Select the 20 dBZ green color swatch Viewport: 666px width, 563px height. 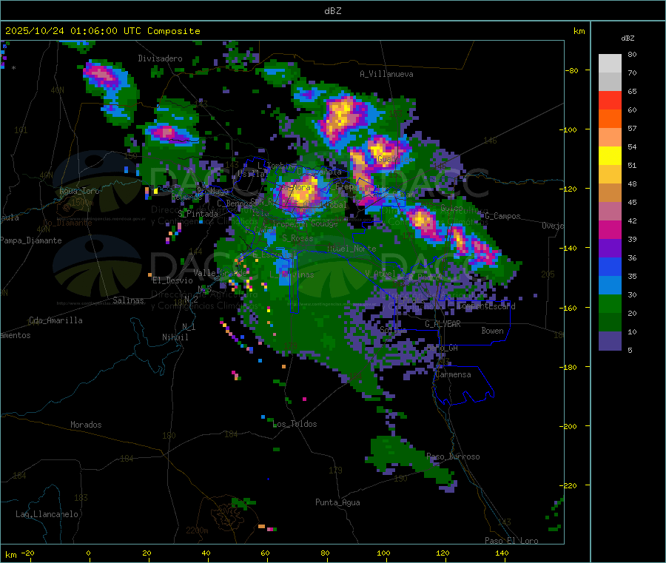610,323
